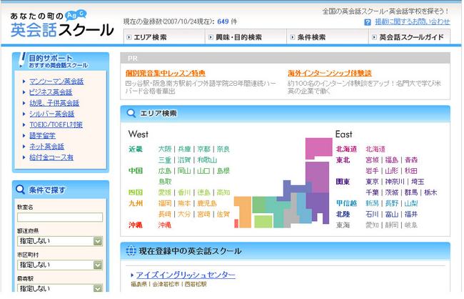Select 鹿児島 prefecture link
Viewport: 464px width, 299px height.
point(207,203)
